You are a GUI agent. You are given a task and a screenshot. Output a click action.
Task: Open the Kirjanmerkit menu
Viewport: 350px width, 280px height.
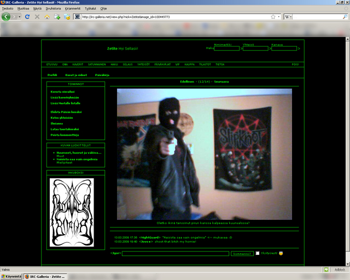point(72,9)
